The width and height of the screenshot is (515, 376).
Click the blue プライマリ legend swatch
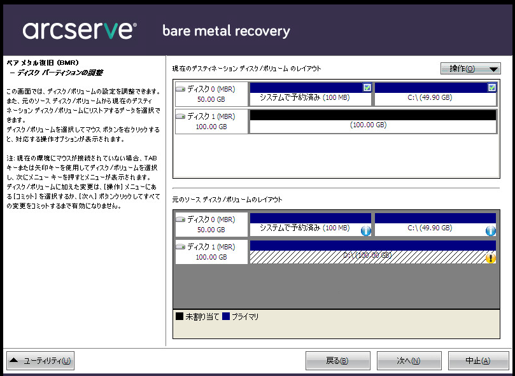tap(226, 316)
